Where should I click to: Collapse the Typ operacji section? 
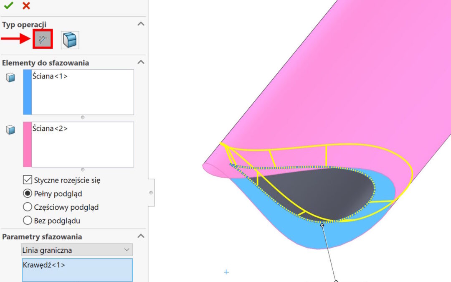[x=141, y=24]
